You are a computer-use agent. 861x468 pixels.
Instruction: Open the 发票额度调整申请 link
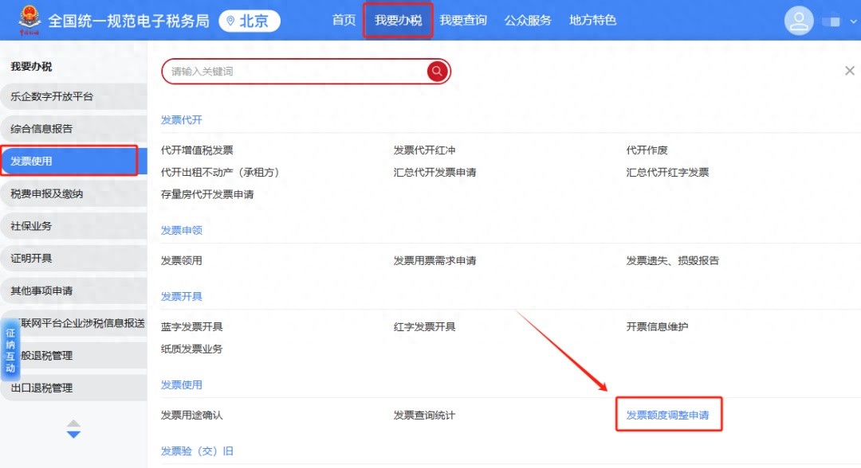[x=669, y=415]
